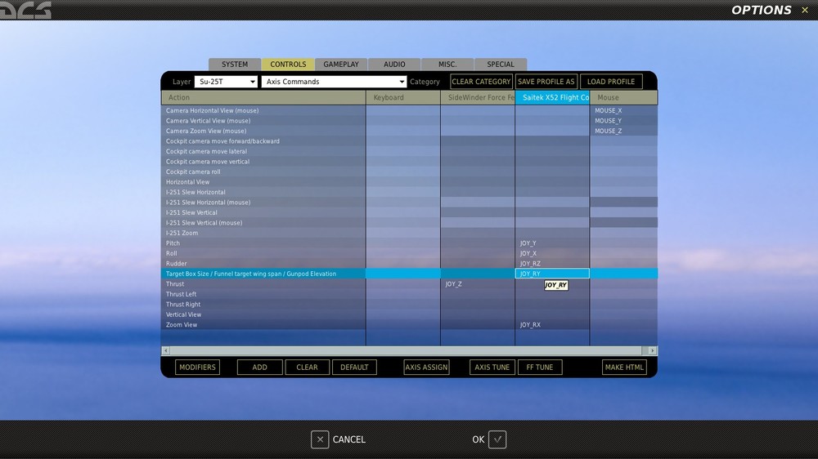Image resolution: width=818 pixels, height=459 pixels.
Task: Open the Layer dropdown showing Su-25T
Action: tap(226, 82)
